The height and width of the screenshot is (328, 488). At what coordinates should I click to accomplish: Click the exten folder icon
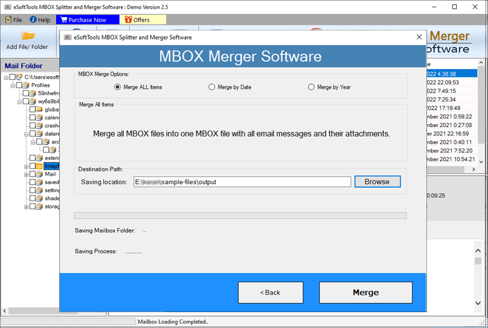[x=39, y=158]
